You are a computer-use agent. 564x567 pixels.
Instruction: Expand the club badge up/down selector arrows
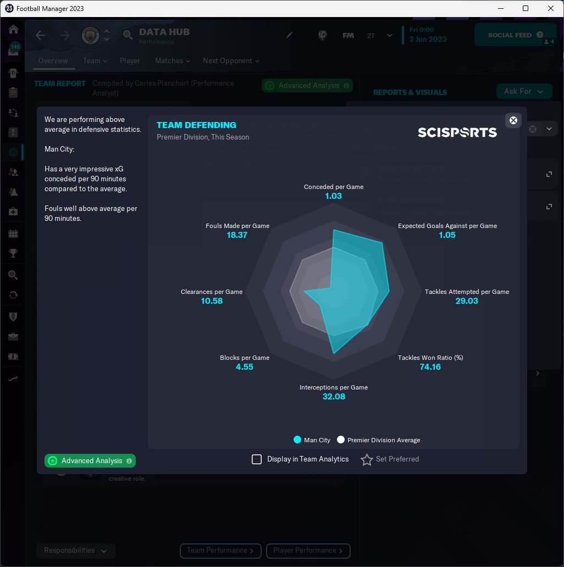(x=106, y=35)
